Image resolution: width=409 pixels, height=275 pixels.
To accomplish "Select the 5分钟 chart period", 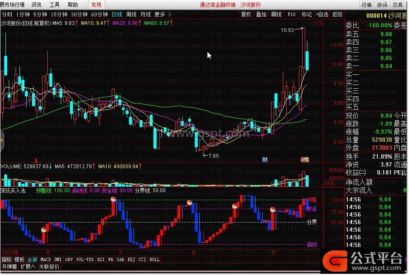I will 40,15.
